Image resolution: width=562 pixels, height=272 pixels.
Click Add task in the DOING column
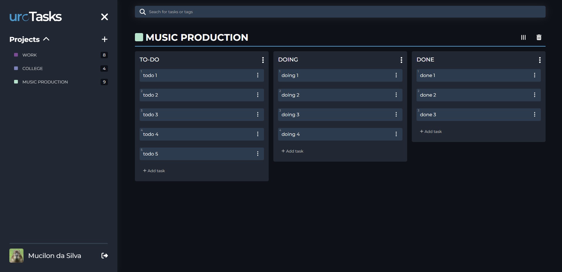pos(292,151)
